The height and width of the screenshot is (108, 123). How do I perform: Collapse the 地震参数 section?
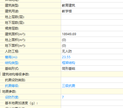(x=0, y=91)
